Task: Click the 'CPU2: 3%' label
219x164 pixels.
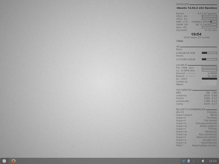Action: [182, 19]
